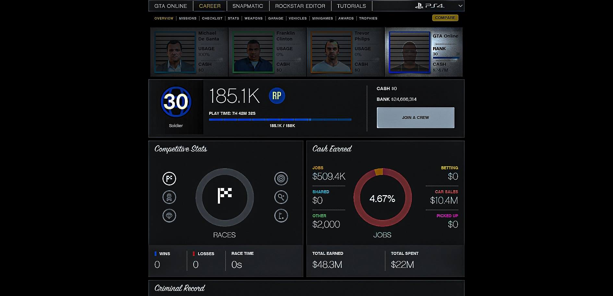Screen dimensions: 613x296
Task: Click the RP progress bar
Action: click(280, 120)
